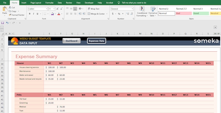Switch to the Data tab

[60, 3]
